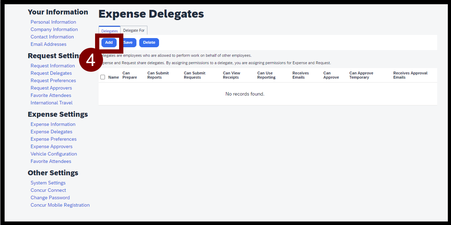The width and height of the screenshot is (451, 225).
Task: Switch to the Delegate For tab
Action: point(134,31)
